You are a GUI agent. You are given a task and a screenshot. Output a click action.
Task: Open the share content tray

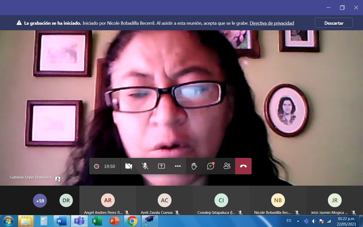coord(161,166)
